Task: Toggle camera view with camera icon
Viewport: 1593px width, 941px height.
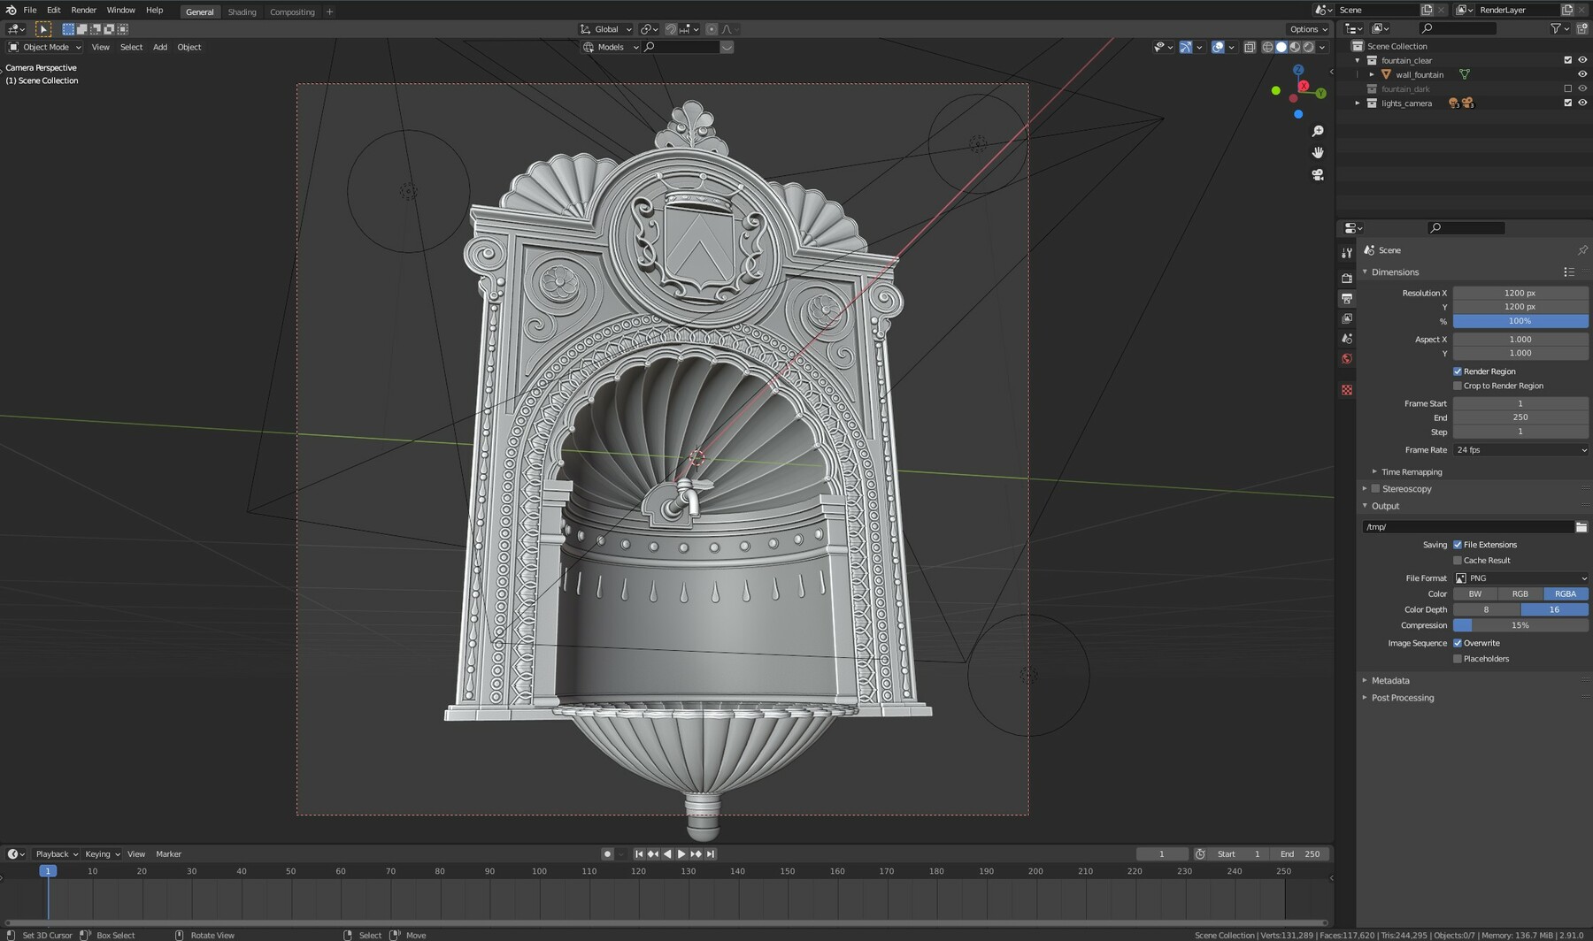Action: (x=1318, y=175)
